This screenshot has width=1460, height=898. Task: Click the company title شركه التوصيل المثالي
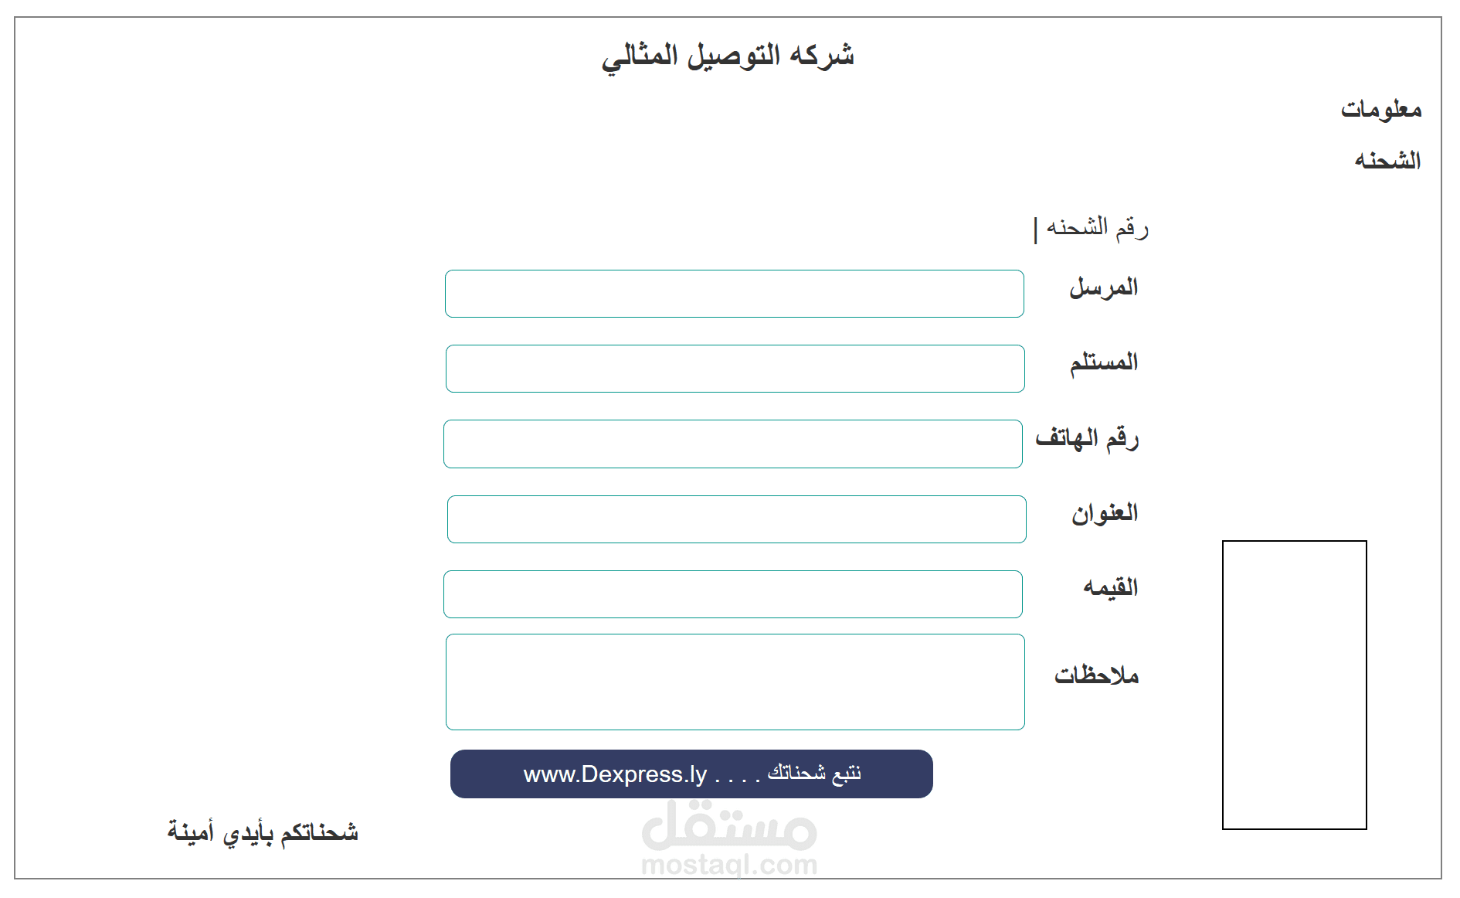(x=730, y=56)
